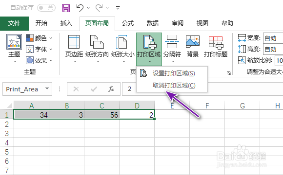
Task: Click the 打印区域 print area button
Action: click(149, 49)
